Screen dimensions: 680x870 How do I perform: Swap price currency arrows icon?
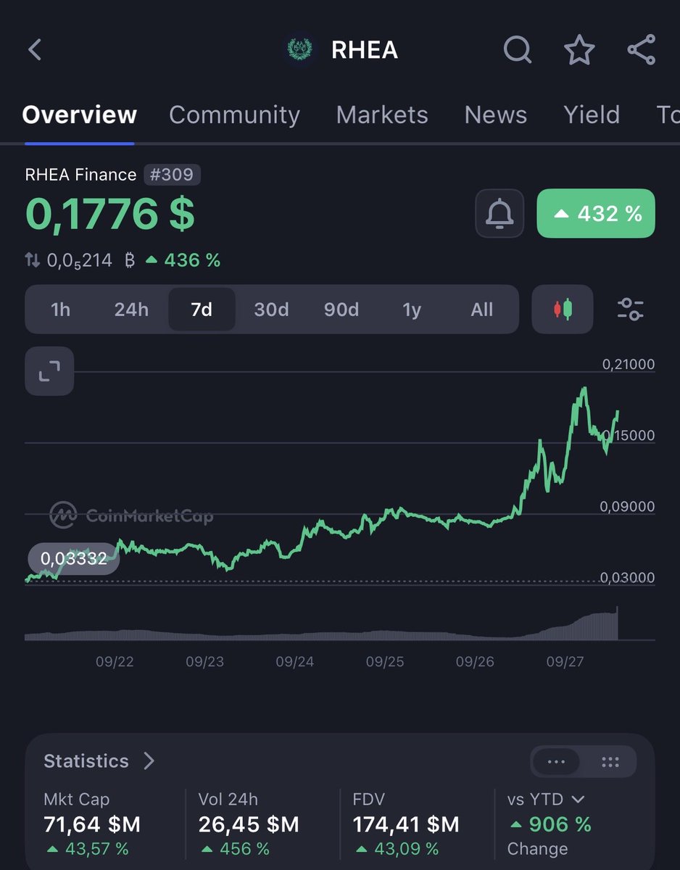pyautogui.click(x=33, y=260)
